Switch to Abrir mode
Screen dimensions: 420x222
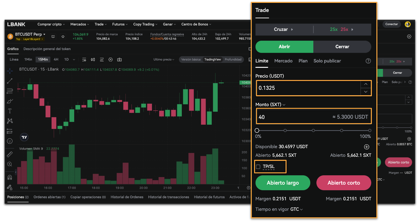(x=284, y=47)
